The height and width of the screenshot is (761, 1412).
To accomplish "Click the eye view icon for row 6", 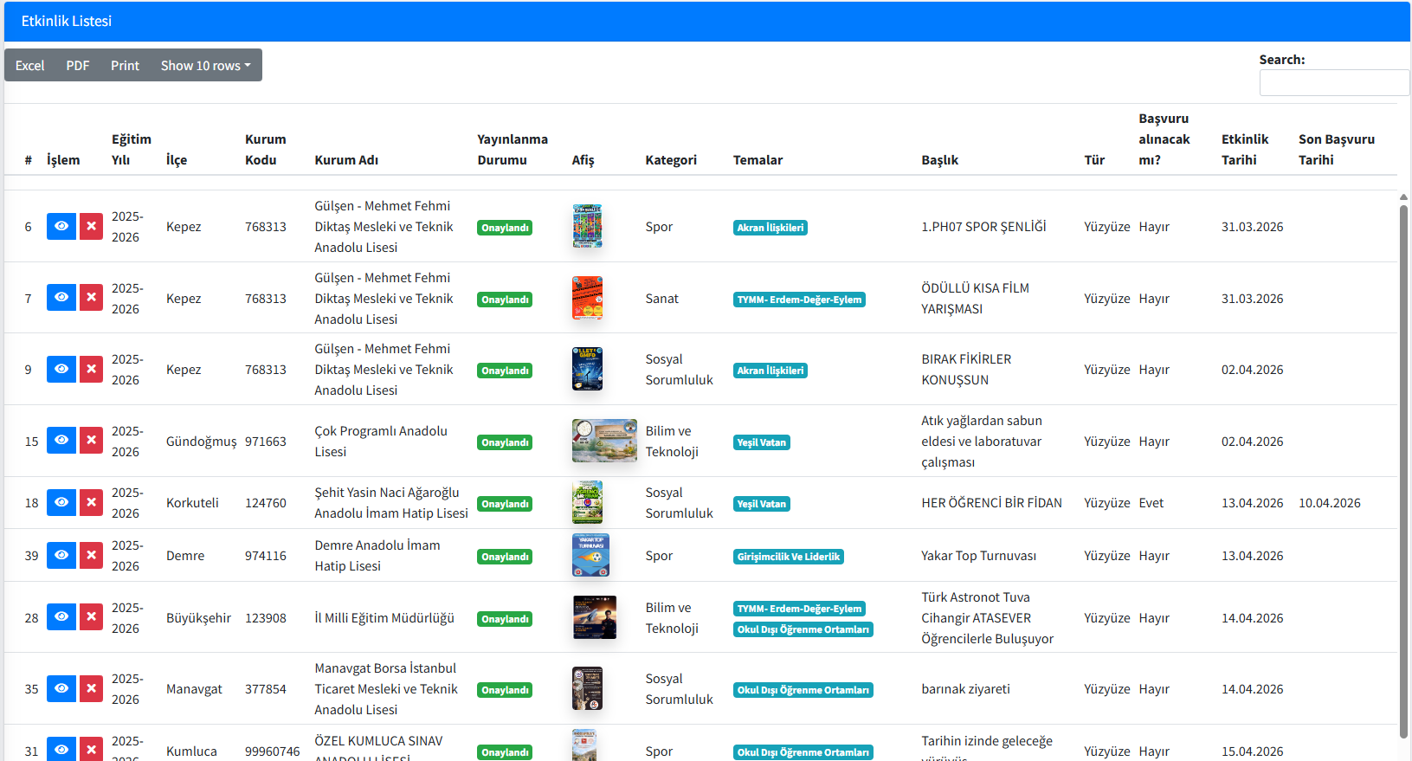I will click(x=61, y=226).
